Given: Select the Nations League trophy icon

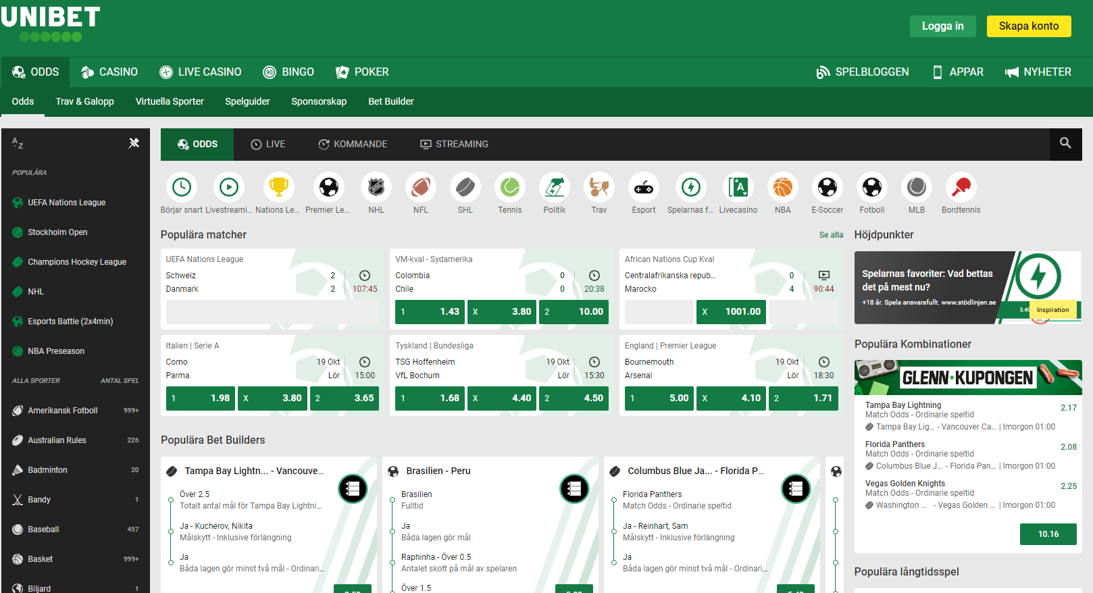Looking at the screenshot, I should pos(278,187).
